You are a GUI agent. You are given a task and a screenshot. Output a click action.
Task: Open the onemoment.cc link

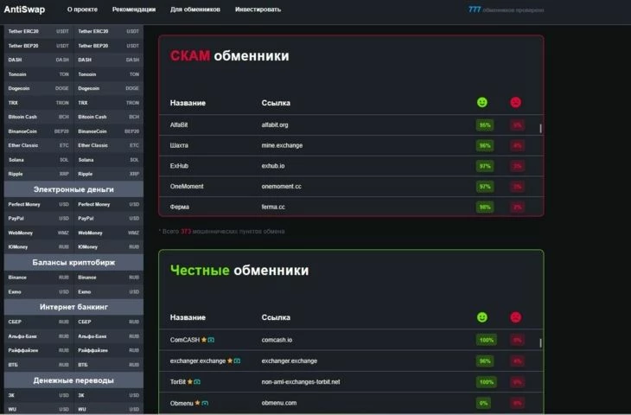pos(281,187)
